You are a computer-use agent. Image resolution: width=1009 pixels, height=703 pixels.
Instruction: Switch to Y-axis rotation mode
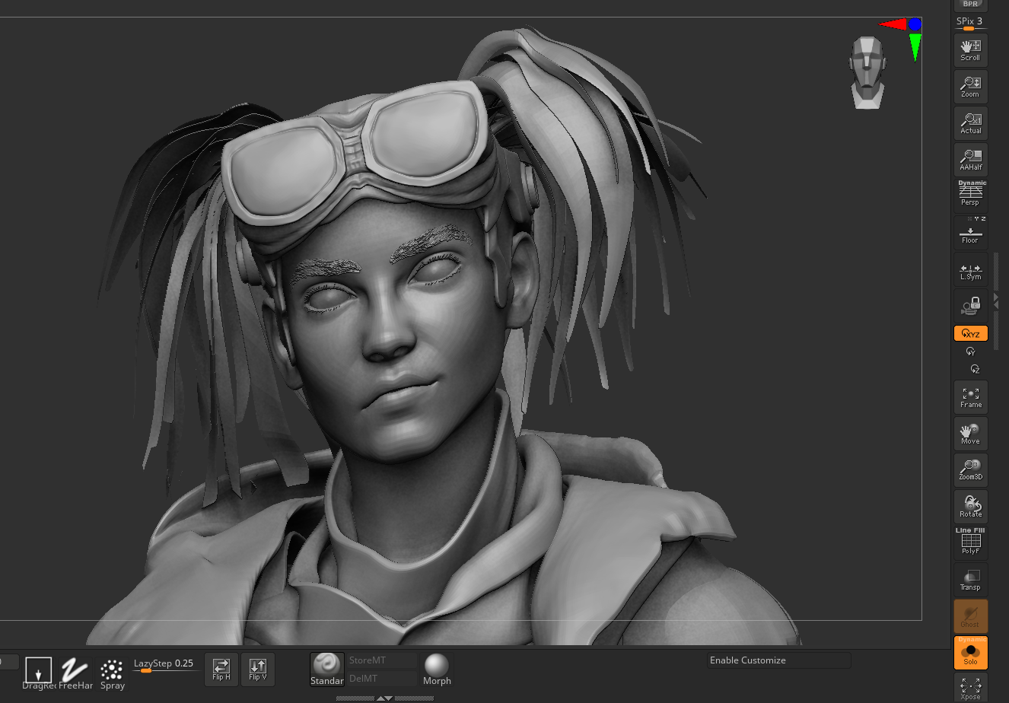tap(970, 351)
